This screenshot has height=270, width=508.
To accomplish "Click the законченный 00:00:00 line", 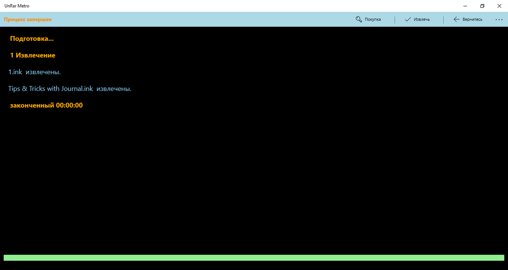I will coord(46,105).
